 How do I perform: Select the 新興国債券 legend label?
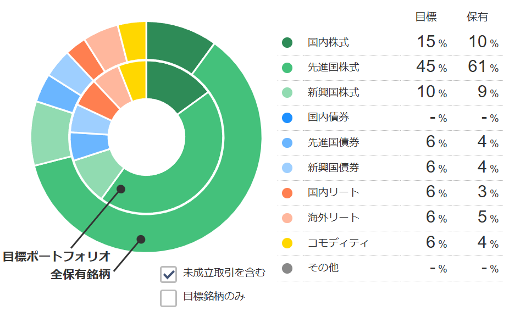tap(334, 168)
